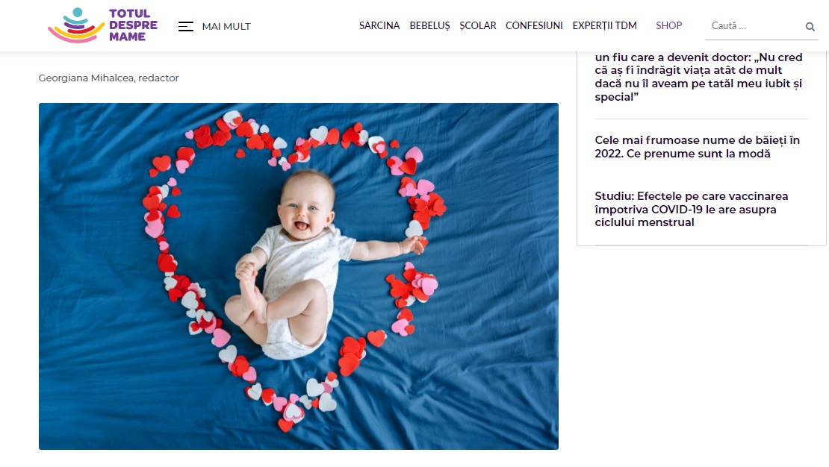The image size is (829, 467).
Task: Click the search magnifier icon
Action: point(810,26)
